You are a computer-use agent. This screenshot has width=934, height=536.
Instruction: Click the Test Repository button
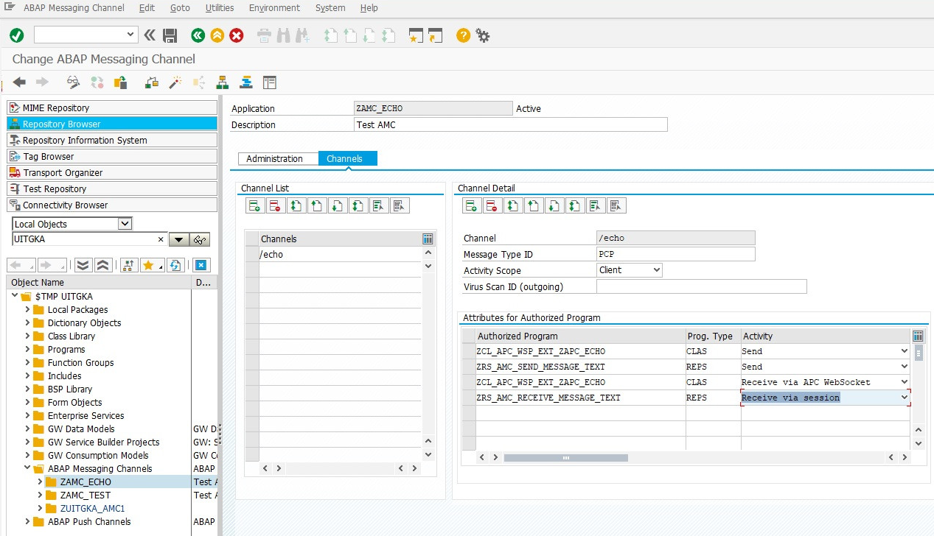pyautogui.click(x=112, y=189)
